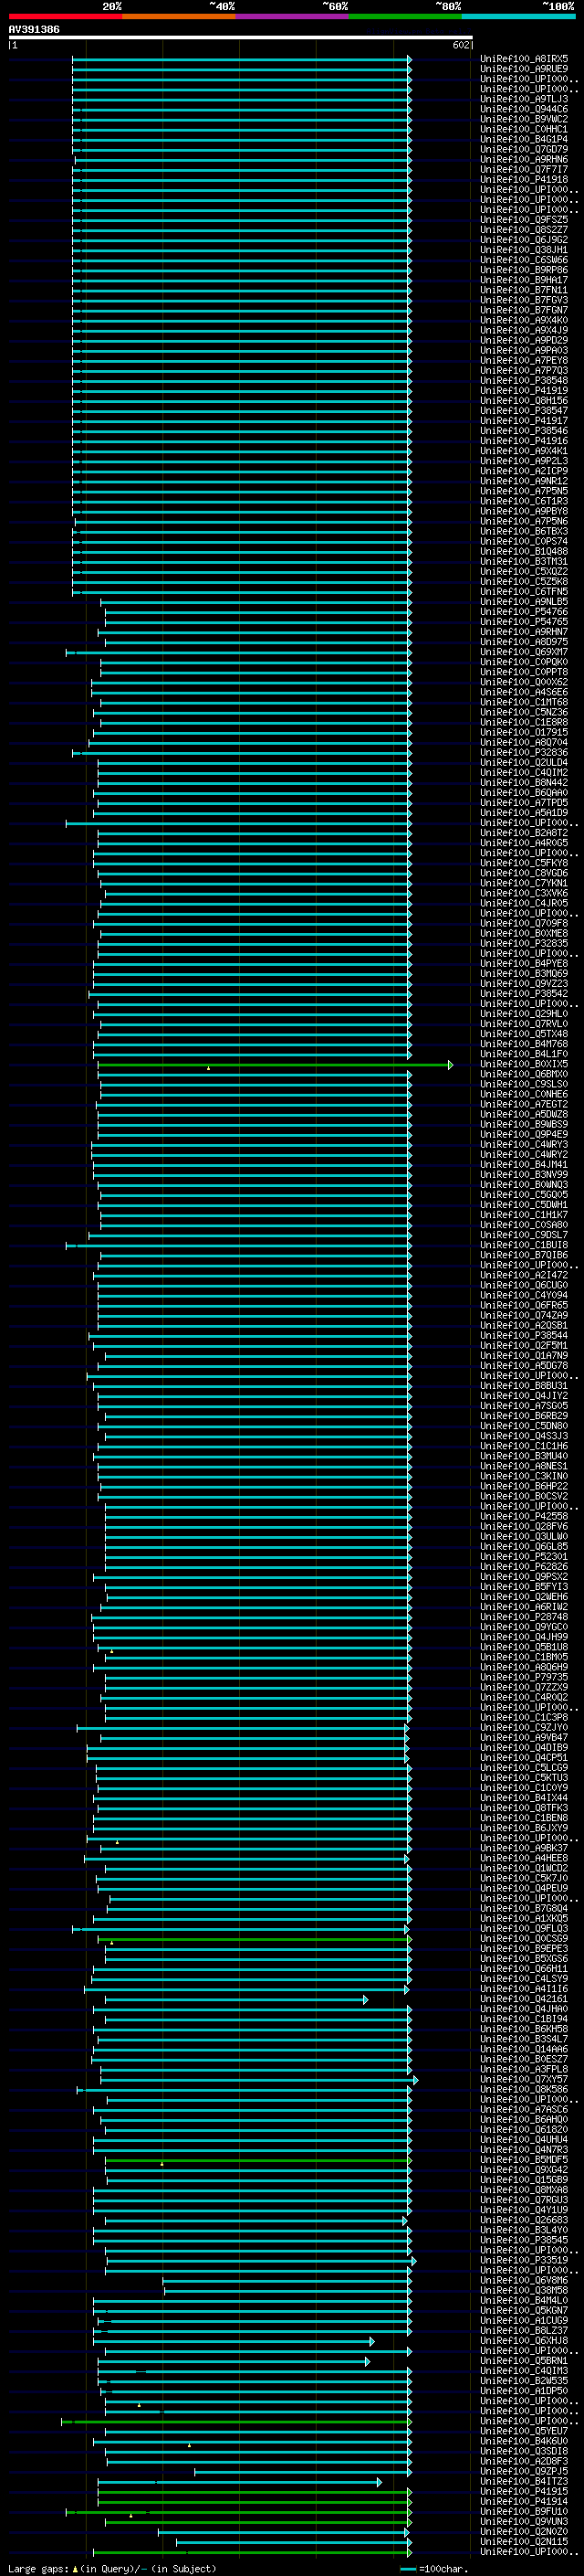Select UniRef100_P41916 label
This screenshot has height=2576, width=584.
tap(524, 441)
